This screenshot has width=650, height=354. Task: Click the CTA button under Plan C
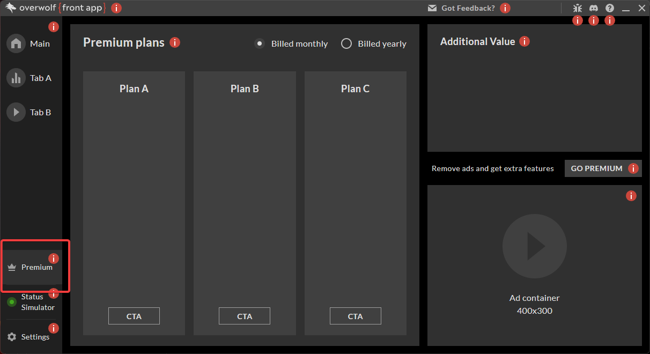click(356, 316)
